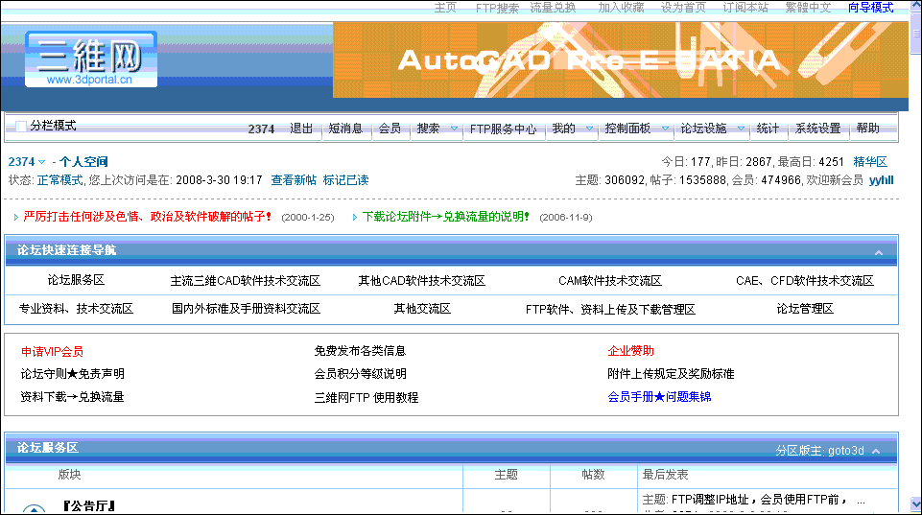Viewport: 922px width, 515px height.
Task: Open the 『公告厅』 board
Action: (89, 505)
